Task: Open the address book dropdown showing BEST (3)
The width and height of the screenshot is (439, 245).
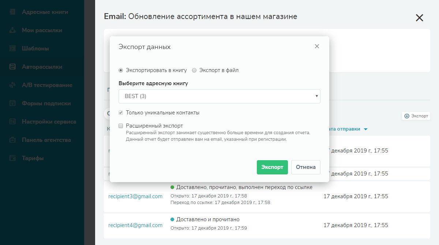Action: coord(219,96)
